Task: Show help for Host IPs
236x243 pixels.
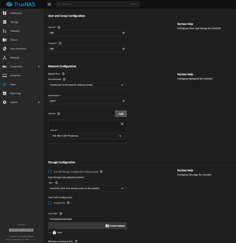Action: (x=59, y=114)
